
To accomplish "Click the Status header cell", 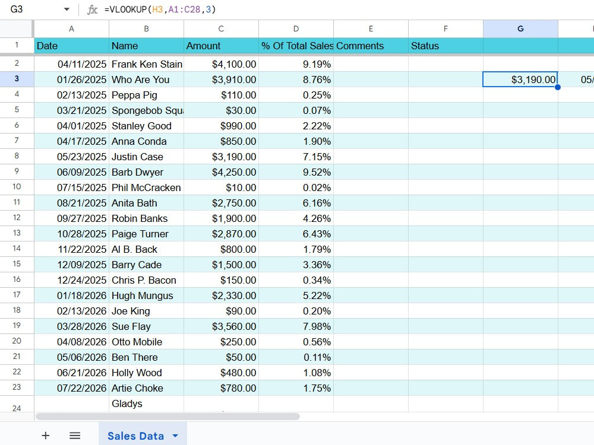I will (x=445, y=46).
